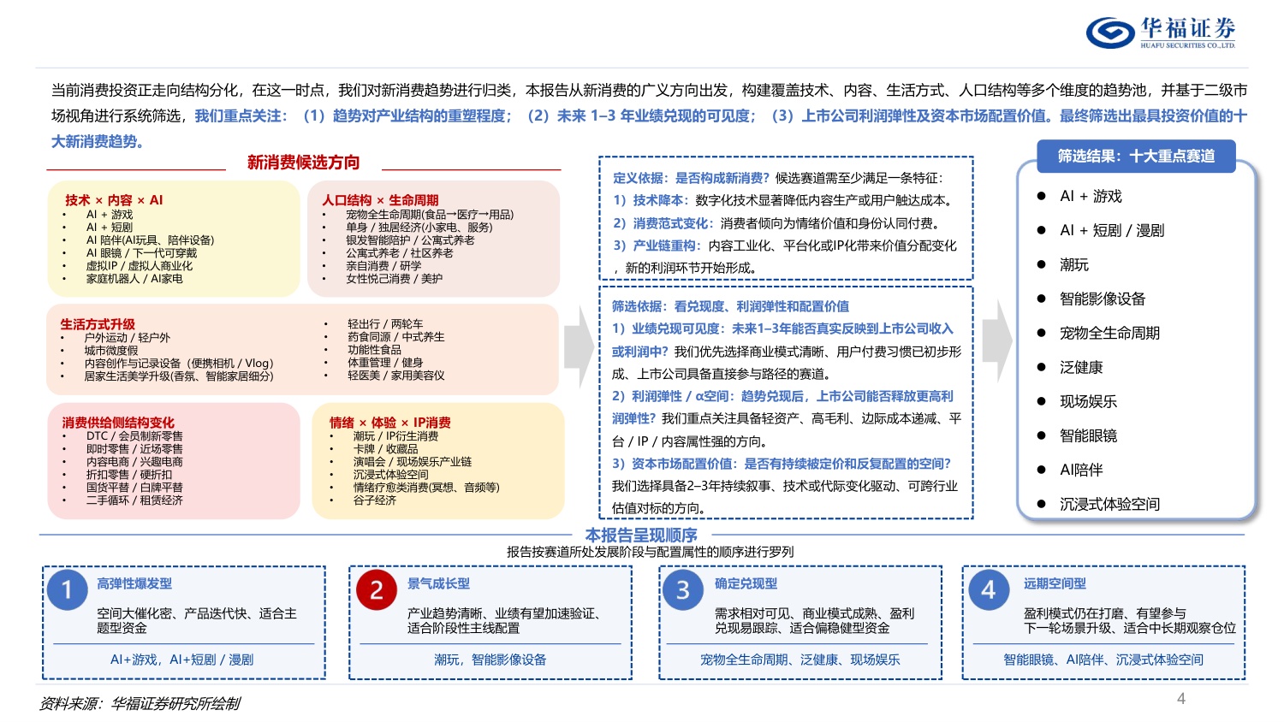Click the 定义依据:是否构成新消费? line
Image resolution: width=1284 pixels, height=722 pixels.
coord(778,178)
